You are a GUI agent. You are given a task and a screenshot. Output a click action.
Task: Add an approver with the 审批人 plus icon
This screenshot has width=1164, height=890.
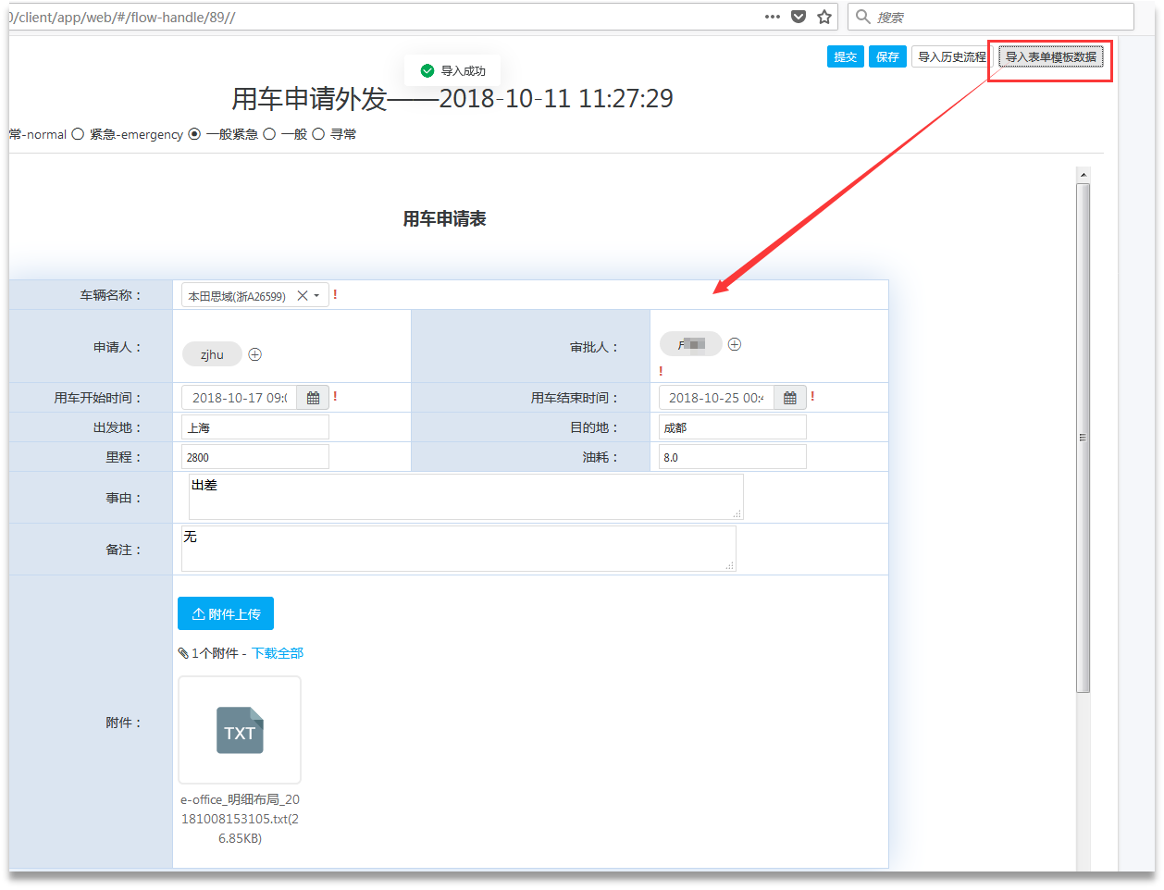coord(735,344)
